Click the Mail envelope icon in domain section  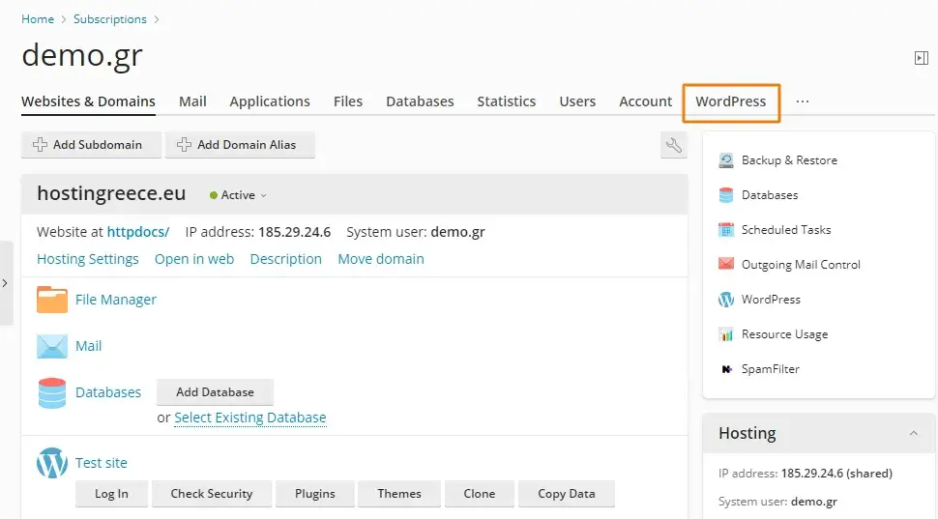pos(52,346)
